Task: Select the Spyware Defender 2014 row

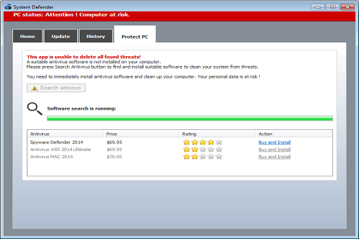Action: click(179, 142)
